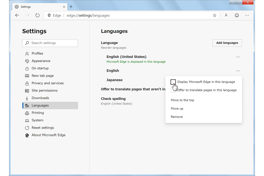The height and width of the screenshot is (176, 264).
Task: Remove the language via Remove option
Action: [177, 117]
